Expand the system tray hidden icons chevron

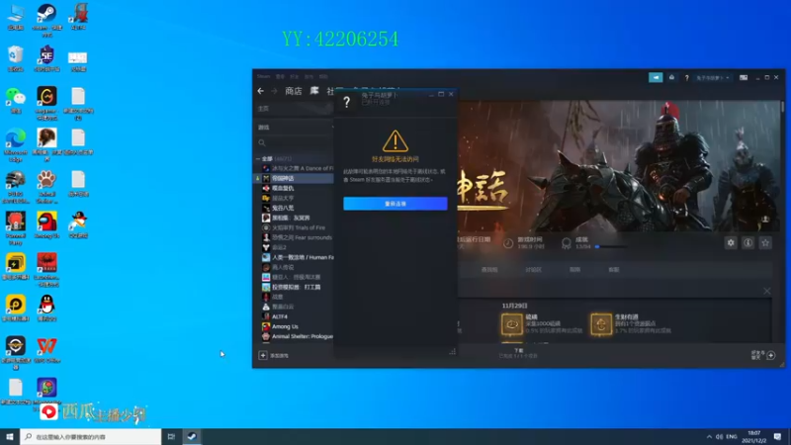tap(709, 436)
